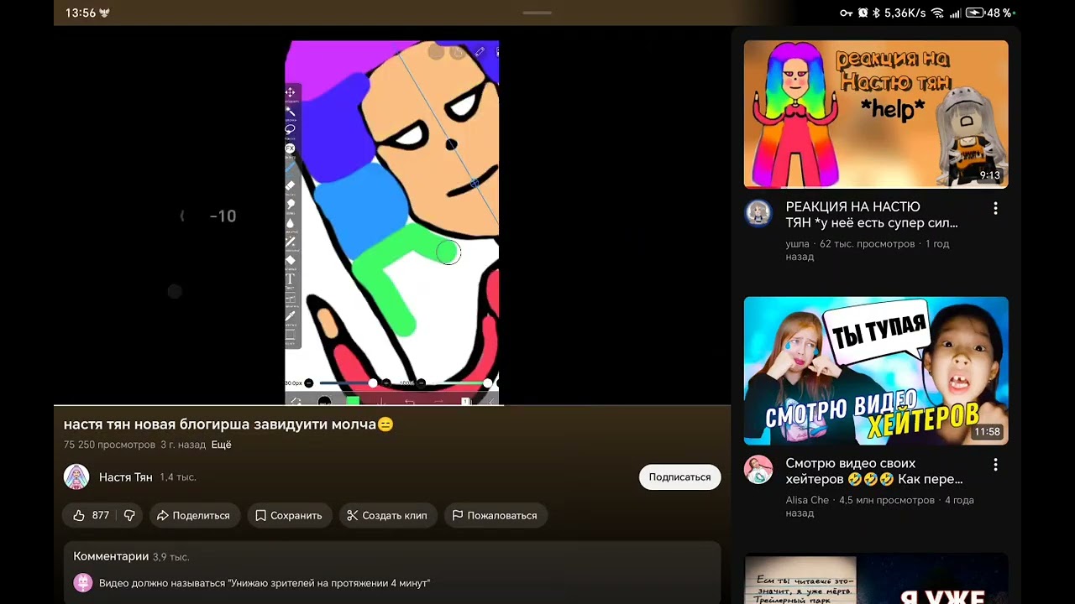Open Создать клип to make a clip
This screenshot has width=1075, height=604.
pyautogui.click(x=387, y=515)
